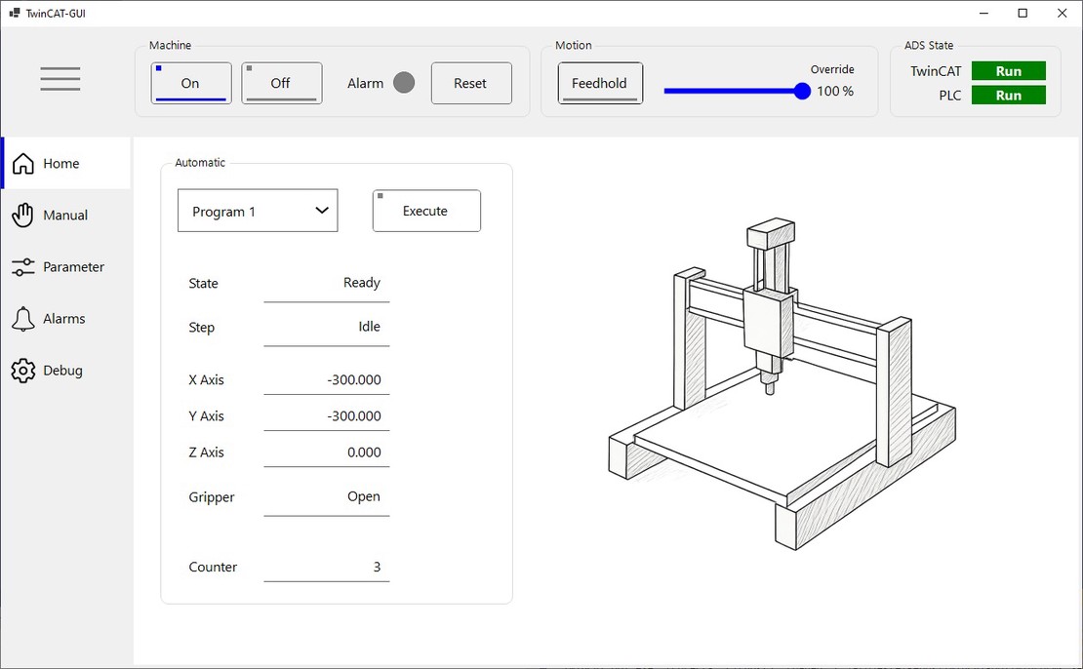Click the Alarms bell icon

(22, 319)
